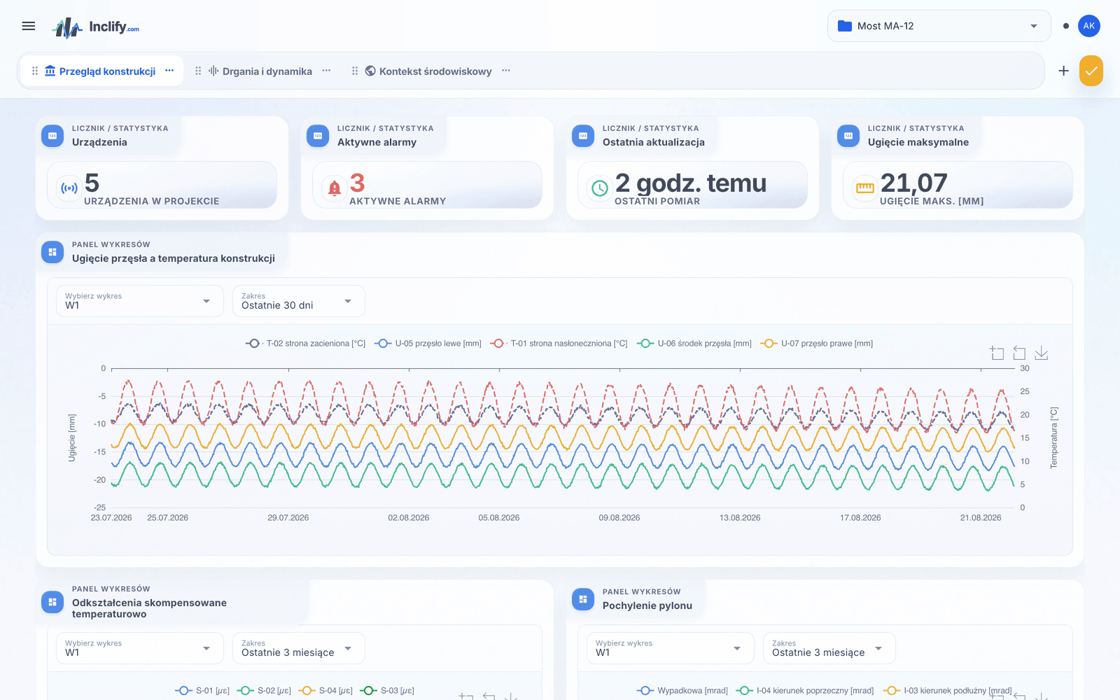Click the 5 Urządzenia w projekcie value
Viewport: 1120px width, 700px height.
click(92, 183)
